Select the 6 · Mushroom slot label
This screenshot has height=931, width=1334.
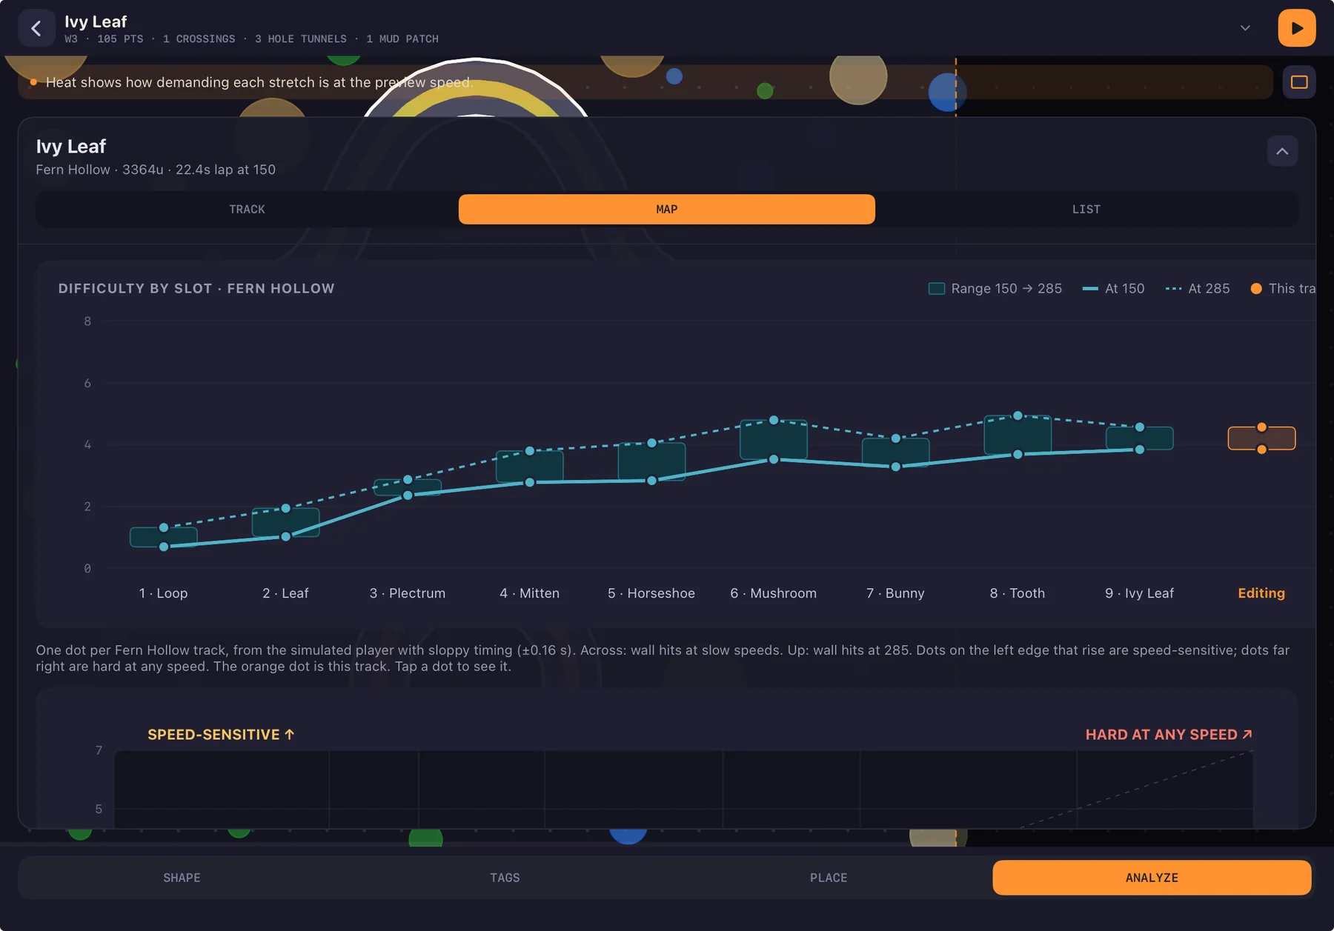[x=774, y=593]
